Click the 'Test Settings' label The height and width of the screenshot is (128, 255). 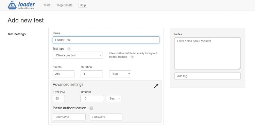17,34
